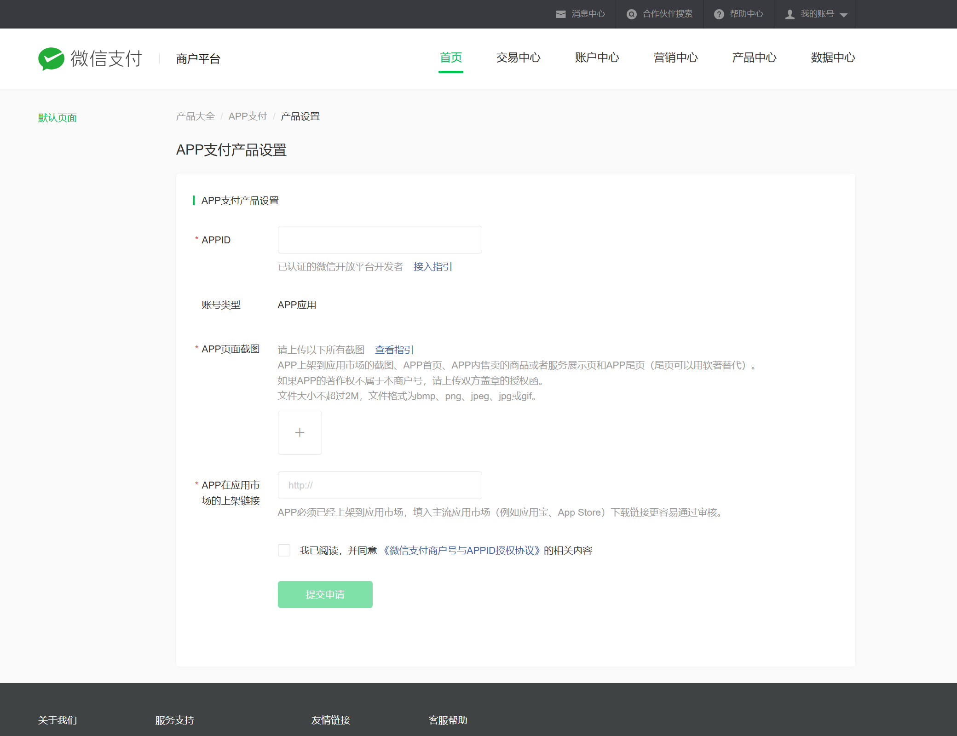Open the 数据中心 tab

click(833, 57)
